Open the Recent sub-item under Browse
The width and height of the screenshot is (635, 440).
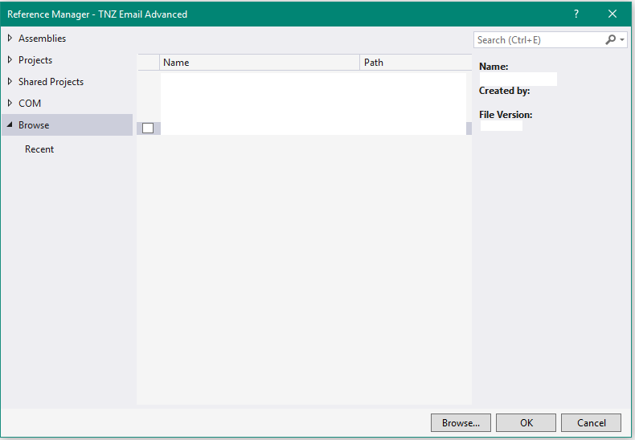coord(39,149)
